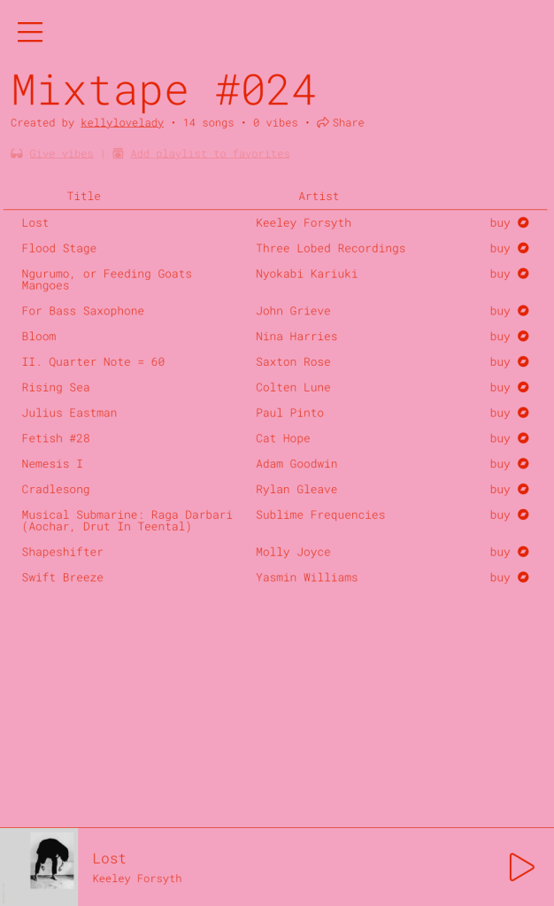Sort by the Title column header
The height and width of the screenshot is (906, 554).
84,197
